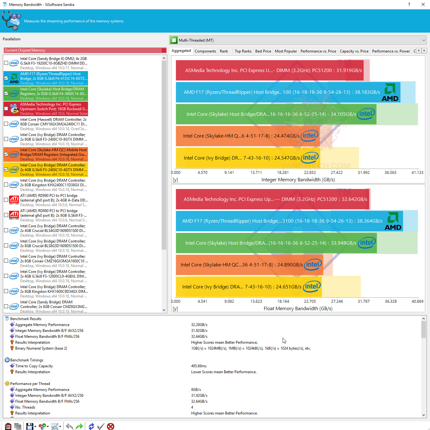This screenshot has height=430, width=430.
Task: Click the floppy disk save icon
Action: [30, 426]
